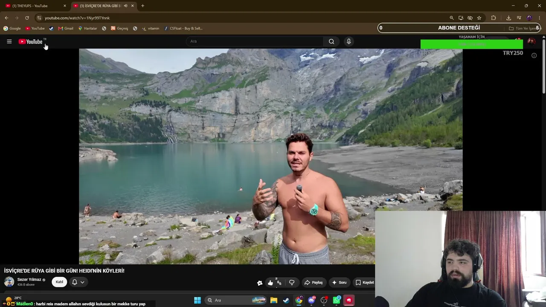Open the notification bell dropdown for Sezer Yılmaz
Image resolution: width=546 pixels, height=307 pixels.
click(78, 282)
